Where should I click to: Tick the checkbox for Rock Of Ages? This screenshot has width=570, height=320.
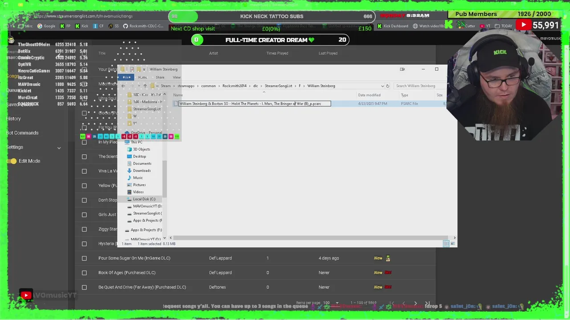point(84,273)
